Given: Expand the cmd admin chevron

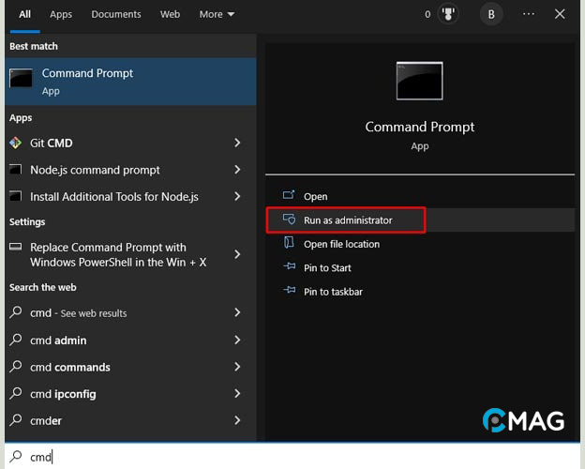Looking at the screenshot, I should coord(237,340).
